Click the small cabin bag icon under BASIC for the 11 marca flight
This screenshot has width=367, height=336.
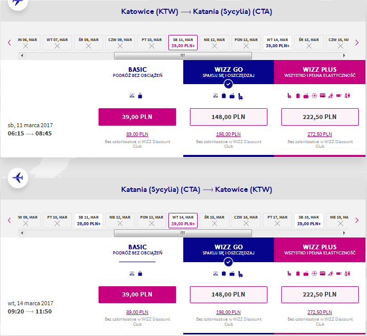(140, 95)
